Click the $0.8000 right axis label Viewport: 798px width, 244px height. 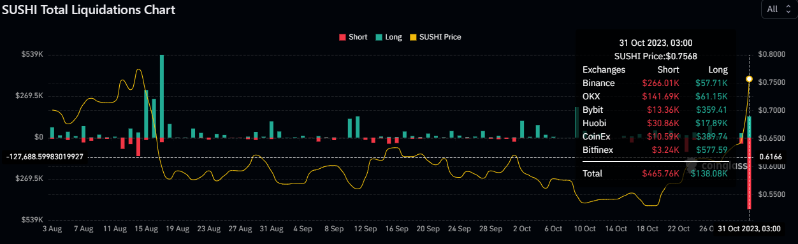pos(771,55)
